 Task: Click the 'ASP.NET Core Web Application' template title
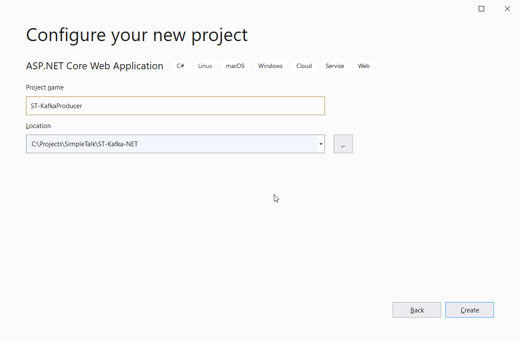tap(94, 66)
